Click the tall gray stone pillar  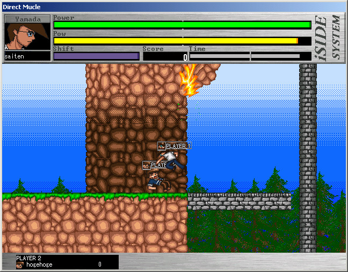coord(308,156)
